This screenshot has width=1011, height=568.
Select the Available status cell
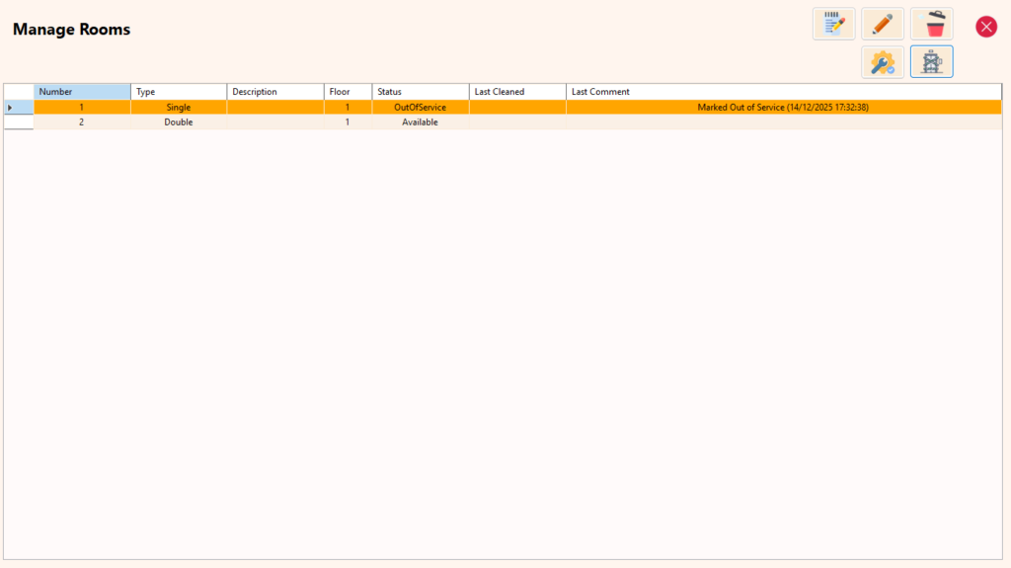click(420, 122)
